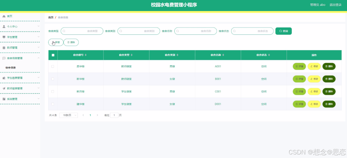
Task: Check the row checkbox for 新华楼
Action: 53,79
